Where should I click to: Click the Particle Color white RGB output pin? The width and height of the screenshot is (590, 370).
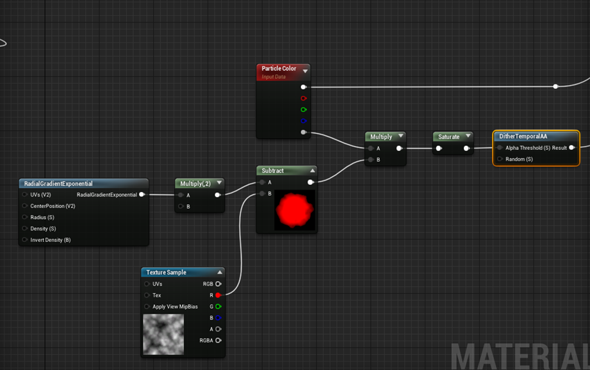(x=304, y=87)
